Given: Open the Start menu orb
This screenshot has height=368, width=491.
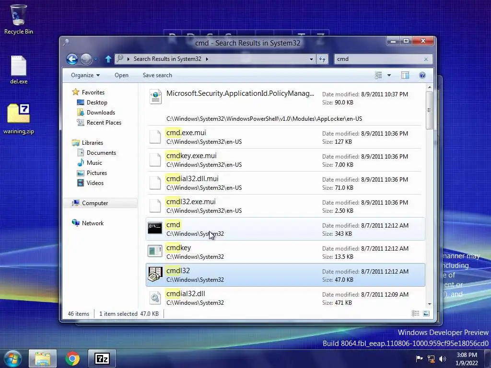Looking at the screenshot, I should 12,358.
